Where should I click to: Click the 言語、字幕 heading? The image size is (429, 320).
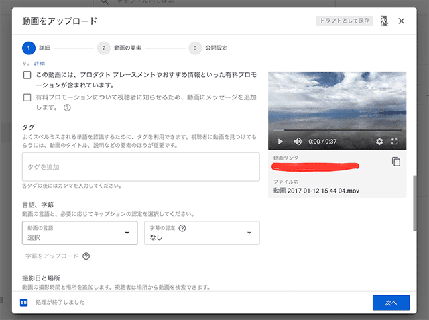(x=38, y=205)
